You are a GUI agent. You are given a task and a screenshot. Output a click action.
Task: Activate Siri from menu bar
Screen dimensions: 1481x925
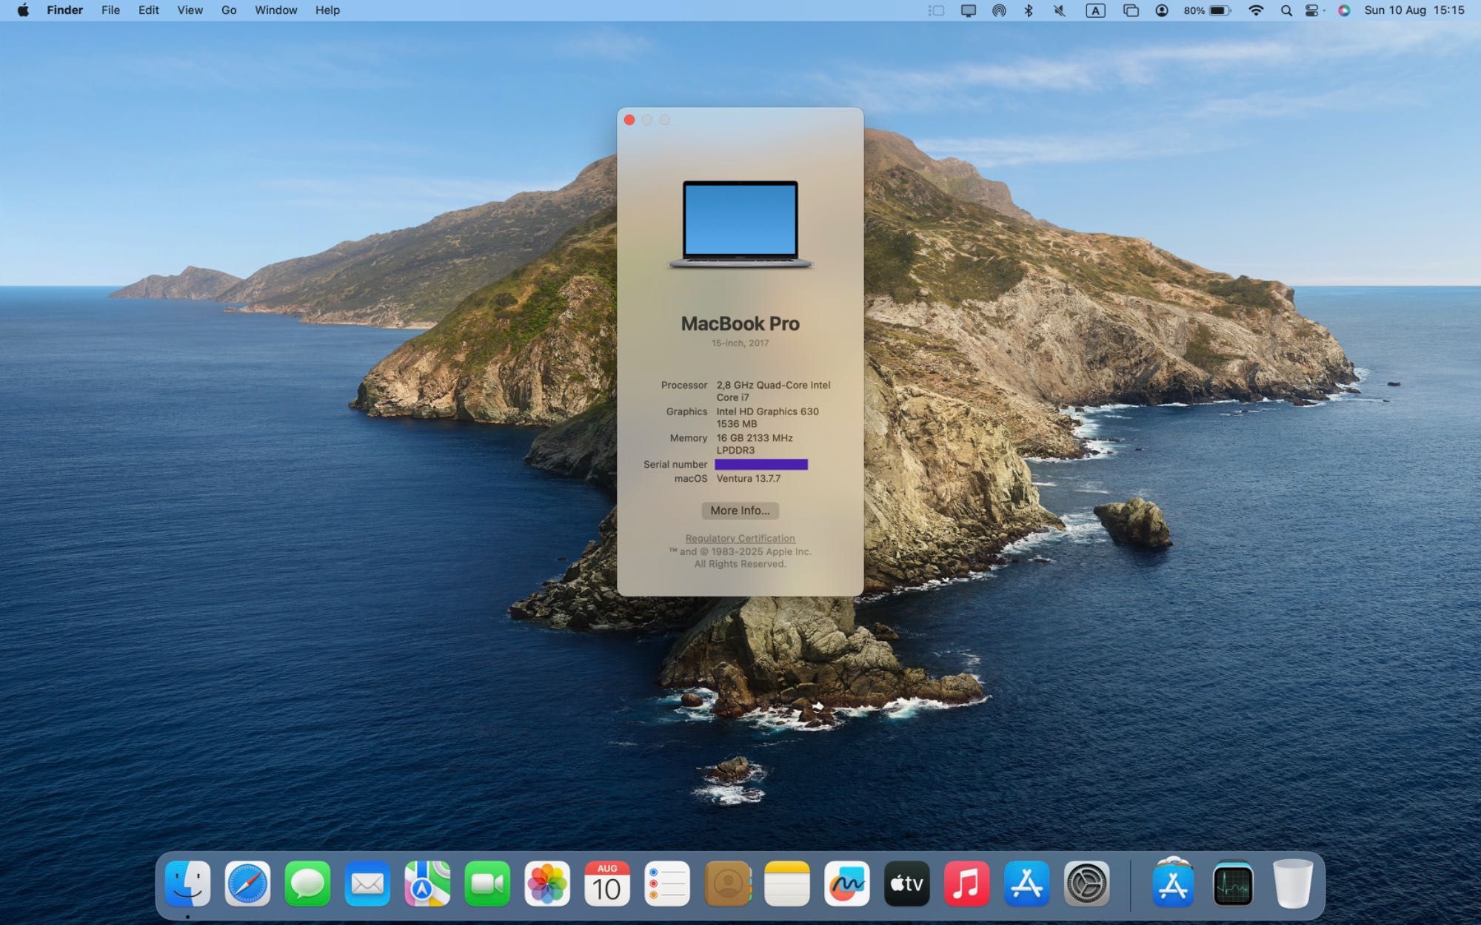pos(1344,10)
